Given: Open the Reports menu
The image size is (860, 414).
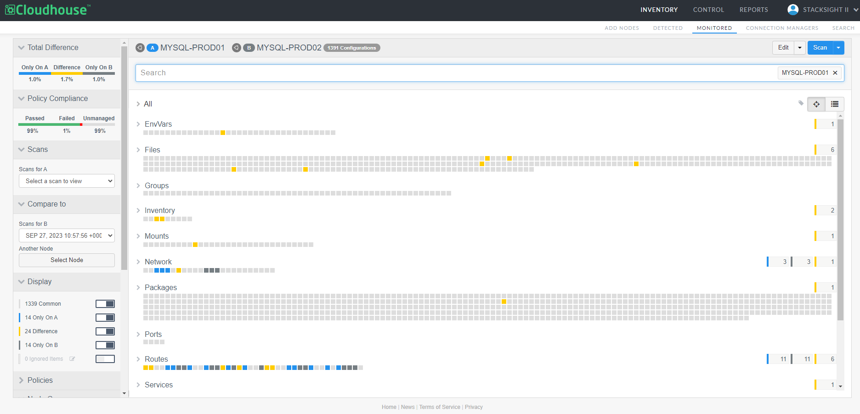Looking at the screenshot, I should 753,10.
